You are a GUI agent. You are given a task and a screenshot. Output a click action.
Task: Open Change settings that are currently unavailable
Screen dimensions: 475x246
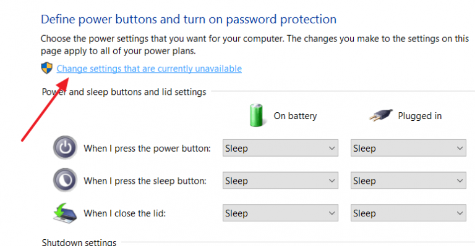[x=149, y=68]
